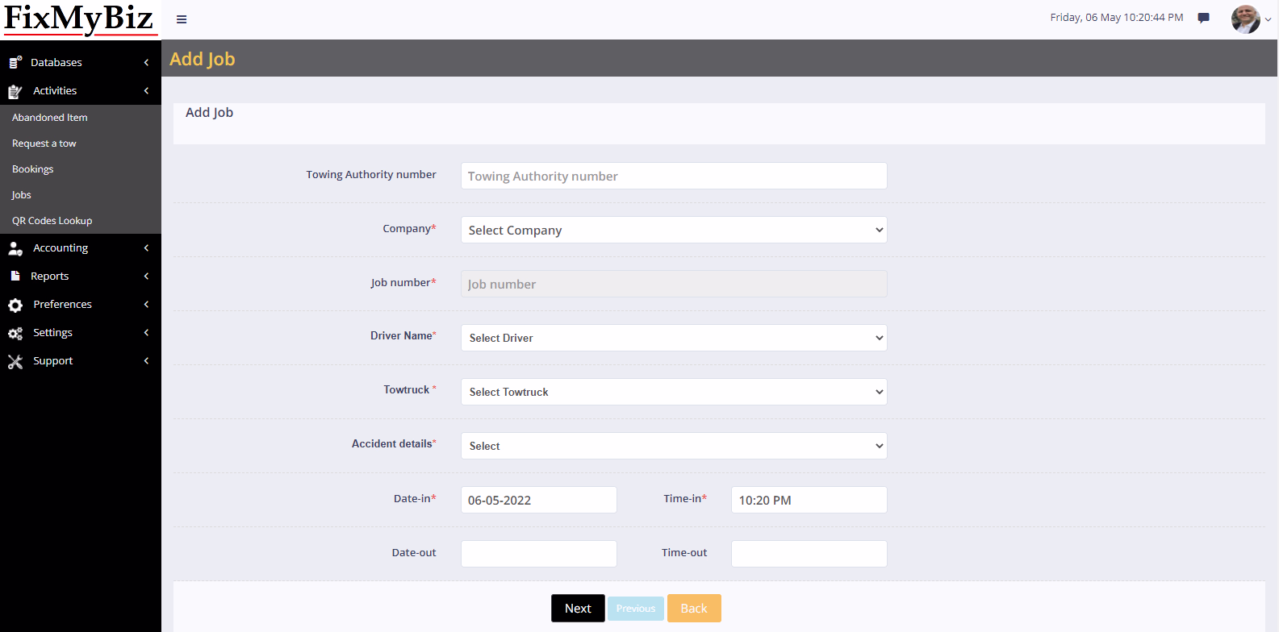This screenshot has height=632, width=1279.
Task: Focus the Towing Authority number field
Action: (x=673, y=176)
